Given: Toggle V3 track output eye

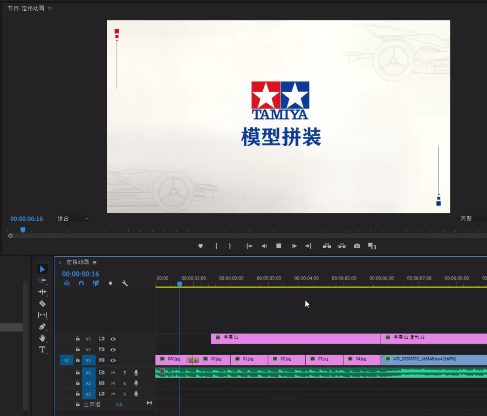Looking at the screenshot, I should coord(113,339).
